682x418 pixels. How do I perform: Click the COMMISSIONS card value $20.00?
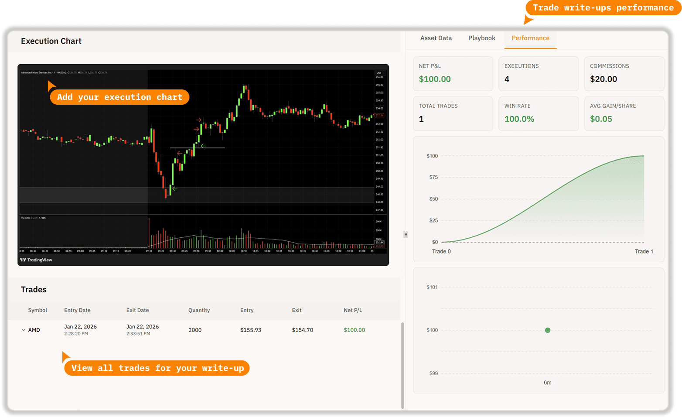click(604, 79)
